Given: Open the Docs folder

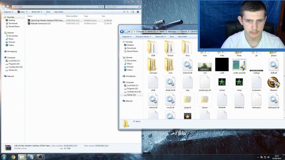Looking at the screenshot, I should pyautogui.click(x=187, y=48).
